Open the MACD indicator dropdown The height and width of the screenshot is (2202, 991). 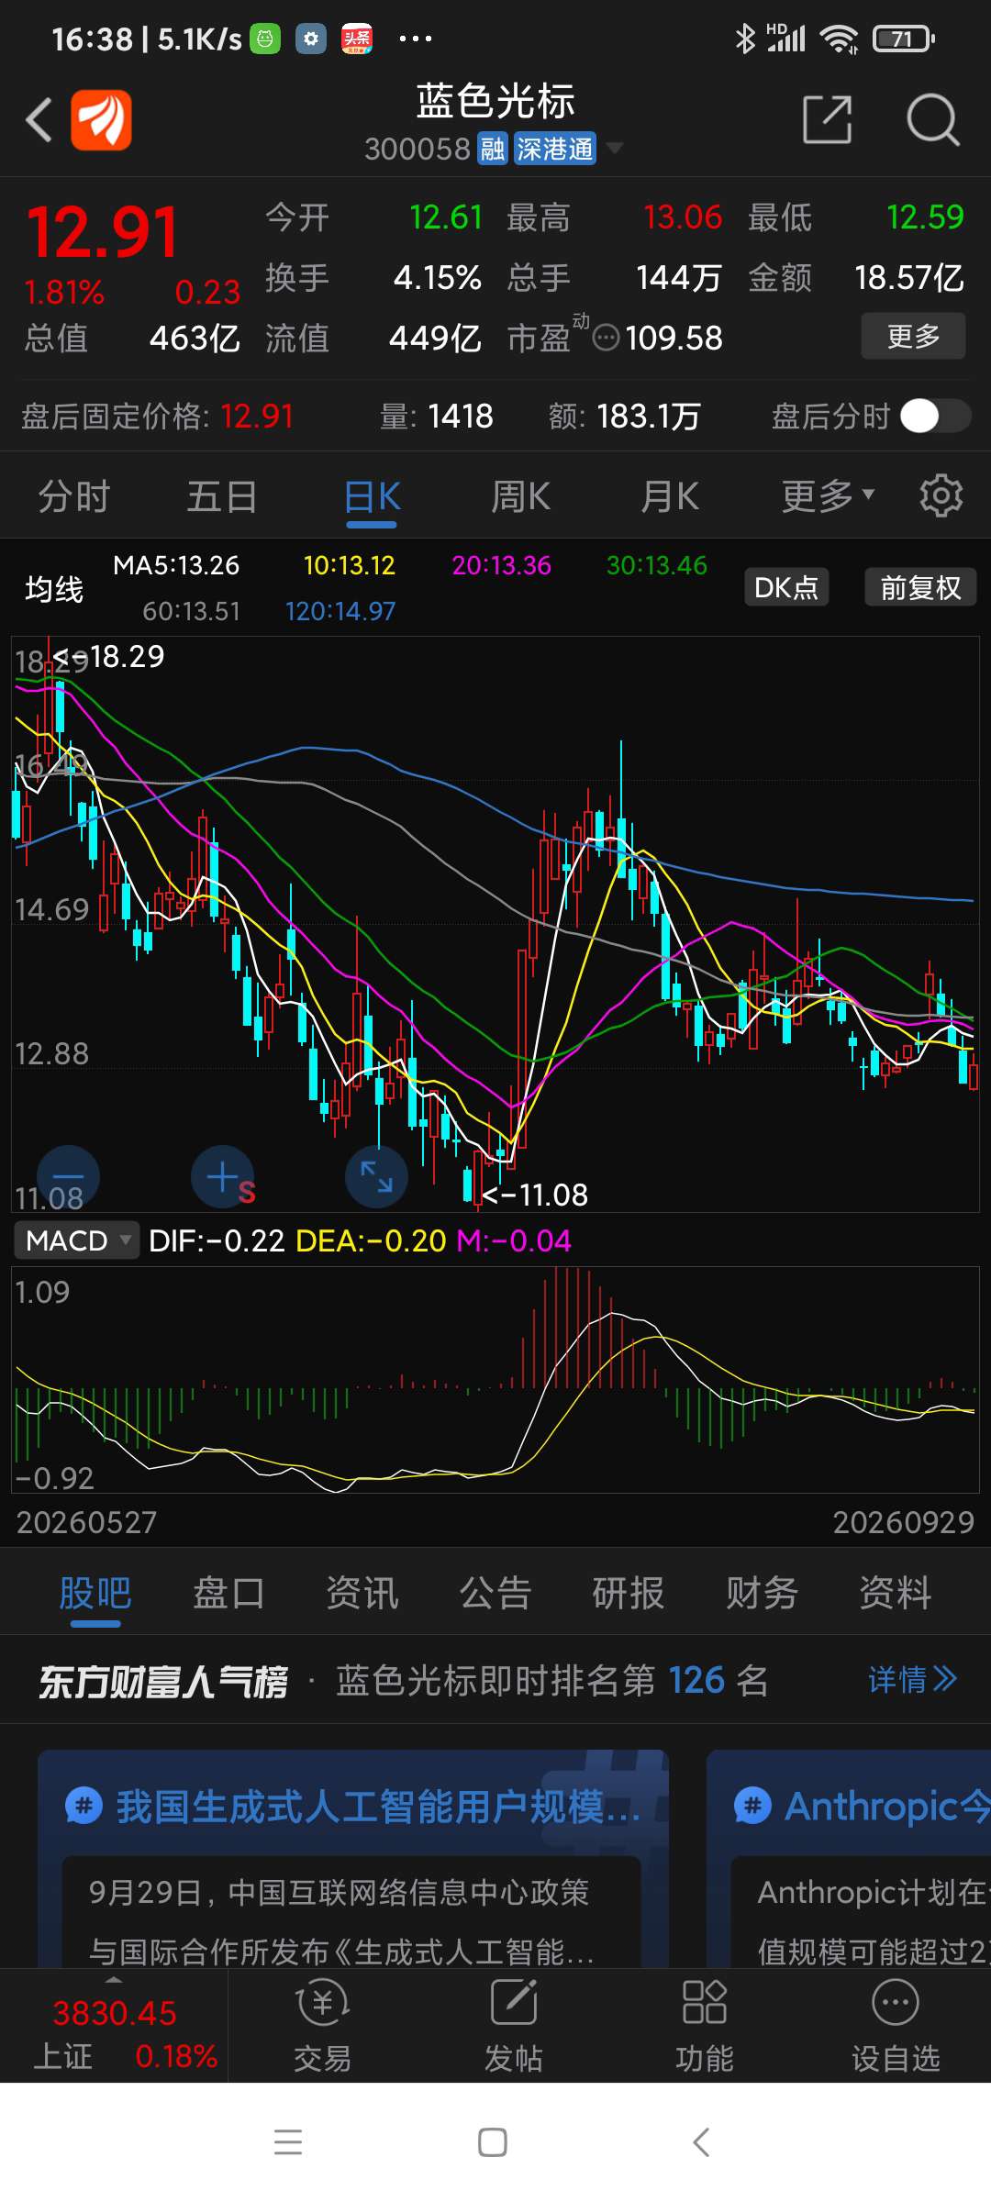pyautogui.click(x=77, y=1240)
